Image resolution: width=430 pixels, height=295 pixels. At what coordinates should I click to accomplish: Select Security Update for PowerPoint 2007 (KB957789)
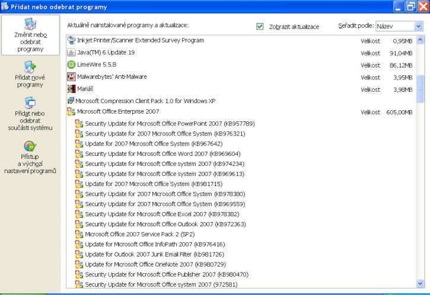pyautogui.click(x=170, y=124)
